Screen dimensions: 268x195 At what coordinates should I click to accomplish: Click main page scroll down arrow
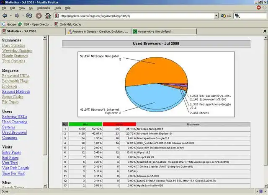(x=266, y=186)
